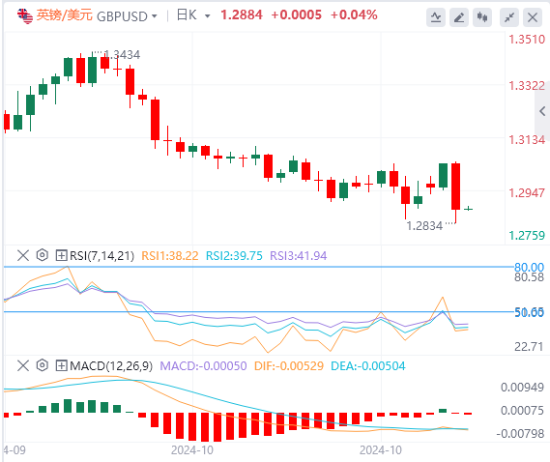This screenshot has height=462, width=550.
Task: Switch to the candlestick chart type icon
Action: point(482,17)
